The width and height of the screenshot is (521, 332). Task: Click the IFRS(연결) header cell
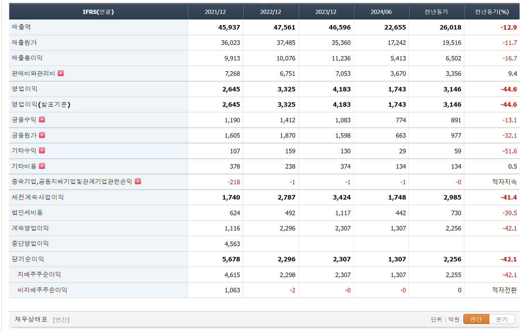pyautogui.click(x=98, y=12)
